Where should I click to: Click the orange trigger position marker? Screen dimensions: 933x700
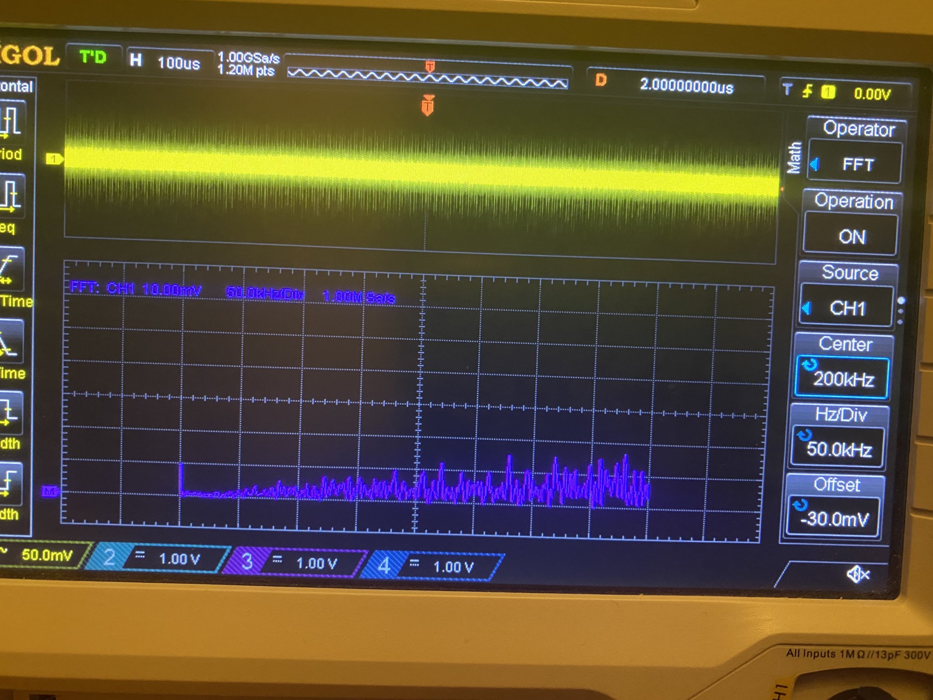[427, 105]
